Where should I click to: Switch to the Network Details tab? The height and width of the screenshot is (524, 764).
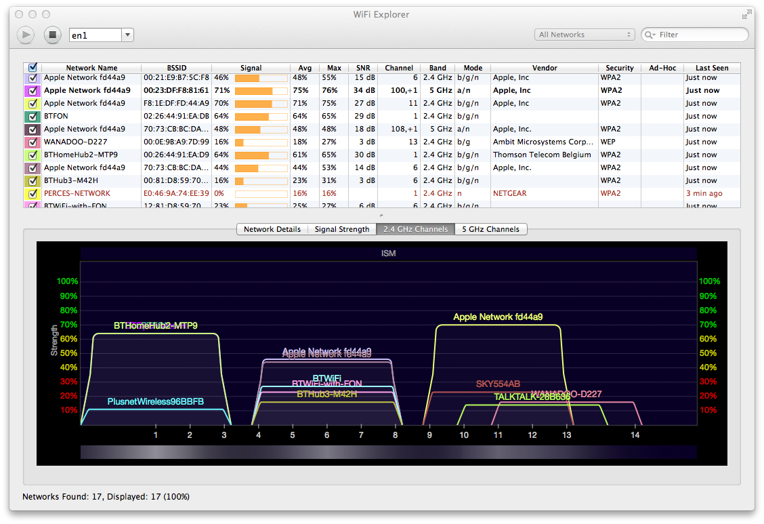click(x=272, y=229)
